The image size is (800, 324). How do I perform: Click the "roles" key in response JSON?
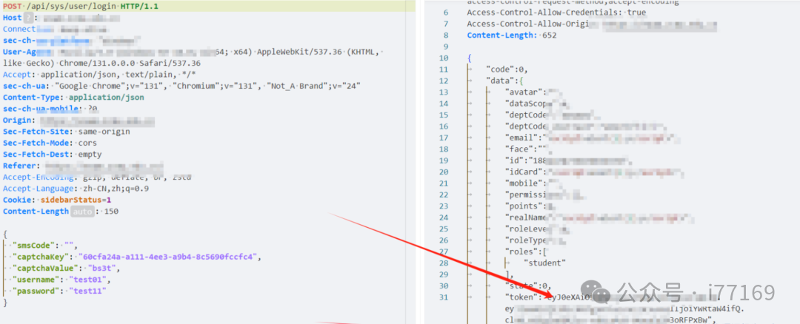(523, 252)
